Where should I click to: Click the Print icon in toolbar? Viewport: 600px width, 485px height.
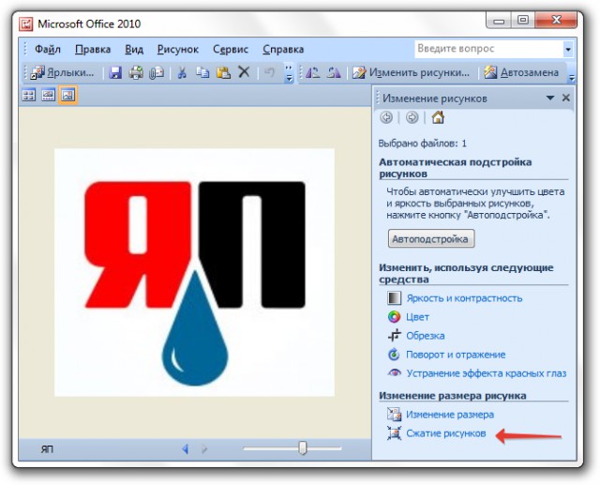(135, 72)
